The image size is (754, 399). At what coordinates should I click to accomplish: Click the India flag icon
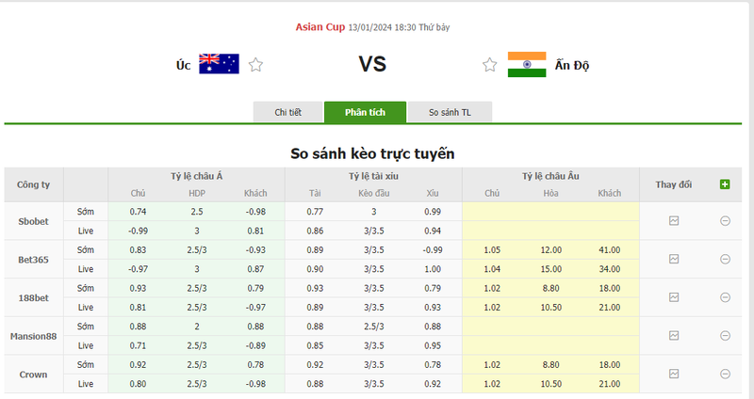coord(527,65)
